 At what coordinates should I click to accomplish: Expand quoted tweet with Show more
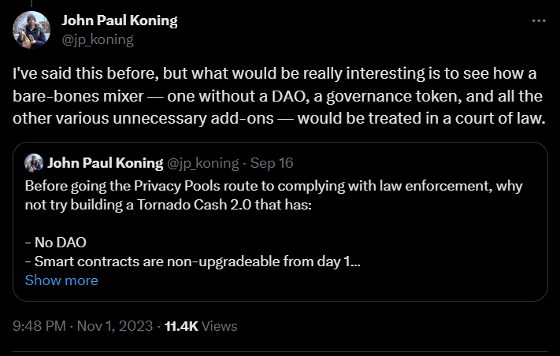[x=61, y=280]
